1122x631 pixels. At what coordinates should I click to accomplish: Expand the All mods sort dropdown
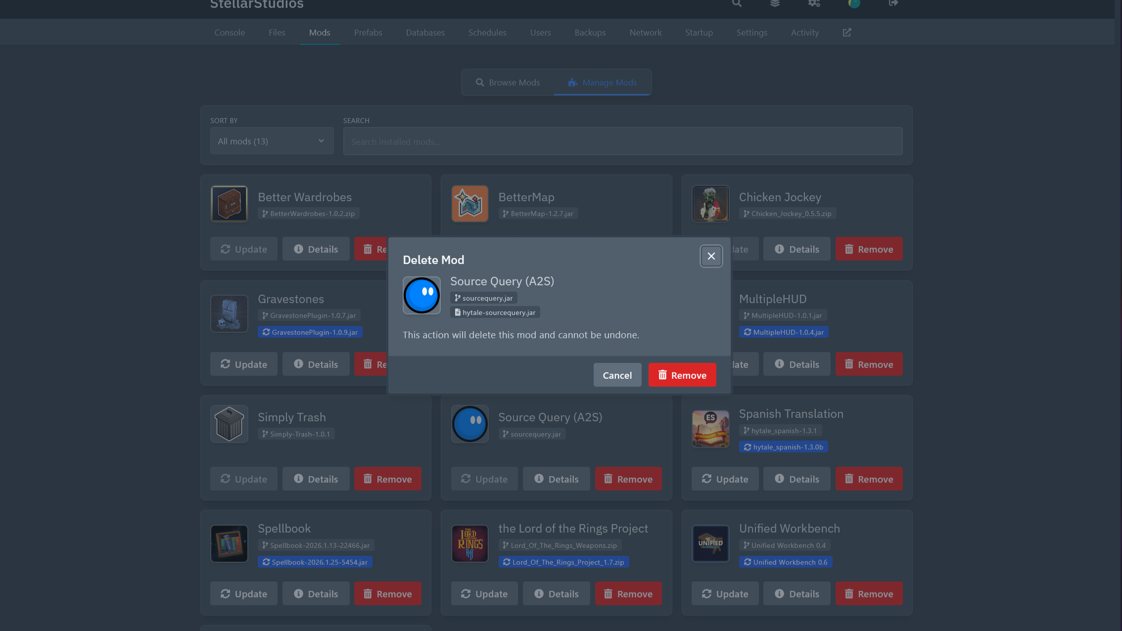click(x=272, y=141)
